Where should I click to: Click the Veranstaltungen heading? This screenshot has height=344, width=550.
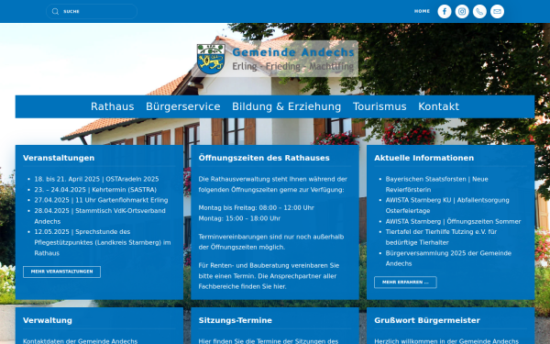coord(59,158)
